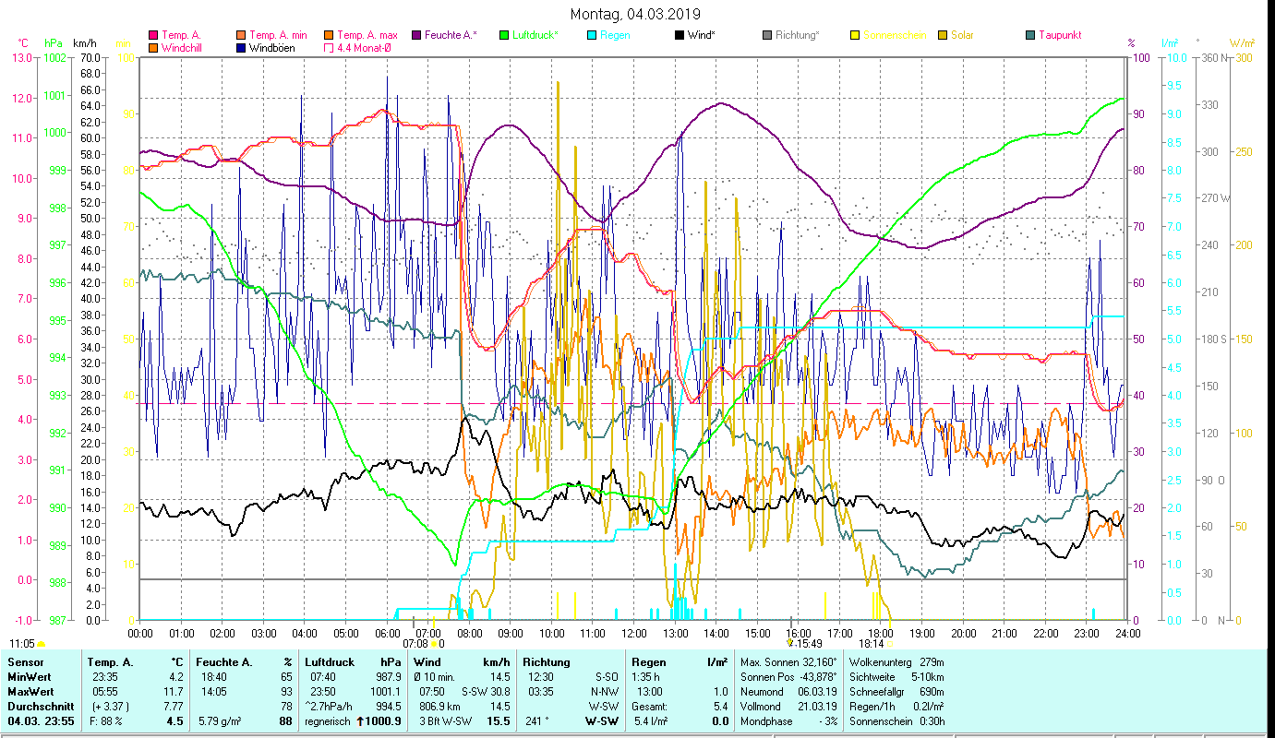Click the 'N-NW' direction entry
The image size is (1275, 738).
pyautogui.click(x=603, y=692)
